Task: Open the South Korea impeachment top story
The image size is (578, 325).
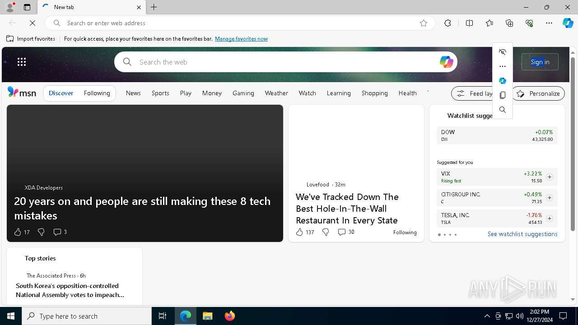Action: tap(70, 290)
